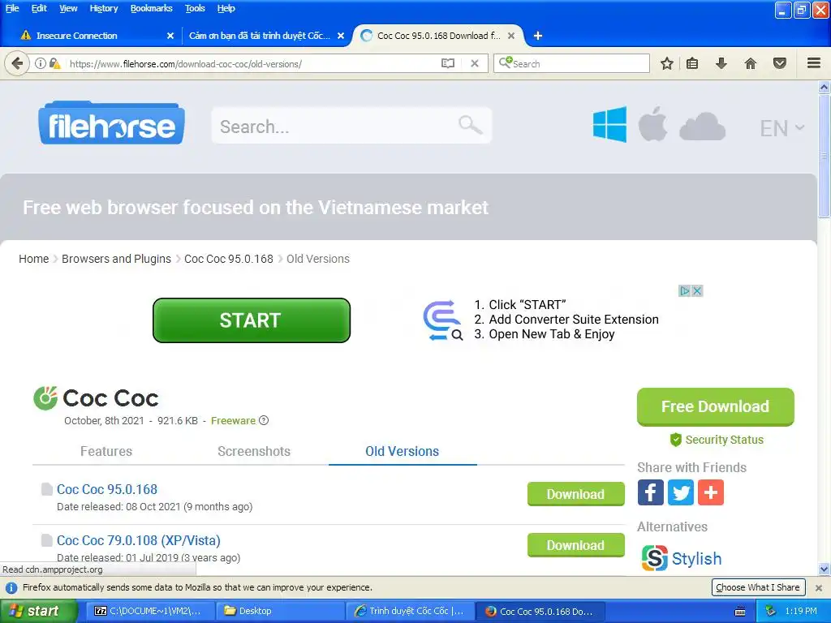Open the Downloads arrow icon
The image size is (831, 623).
(721, 63)
